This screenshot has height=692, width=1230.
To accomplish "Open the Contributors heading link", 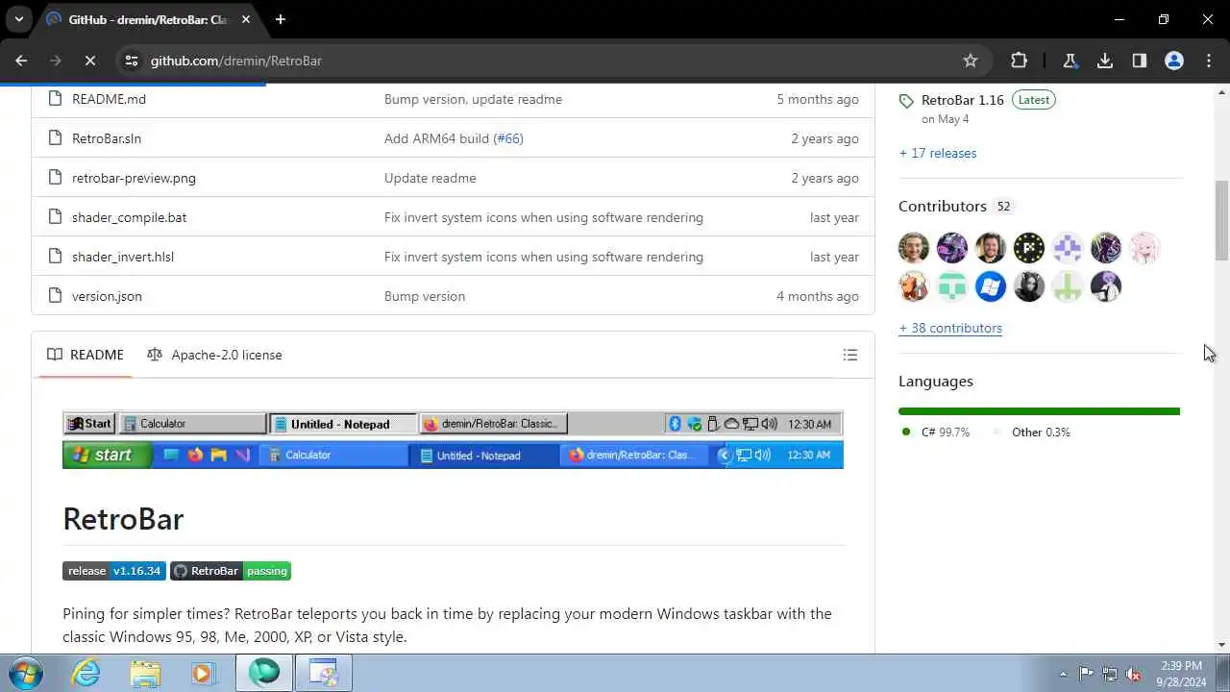I will coord(943,206).
